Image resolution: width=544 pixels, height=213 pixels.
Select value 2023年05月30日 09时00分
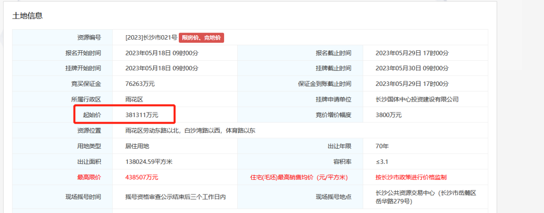(412, 68)
